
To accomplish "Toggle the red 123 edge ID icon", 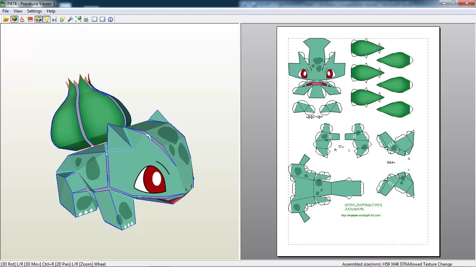I will click(30, 19).
